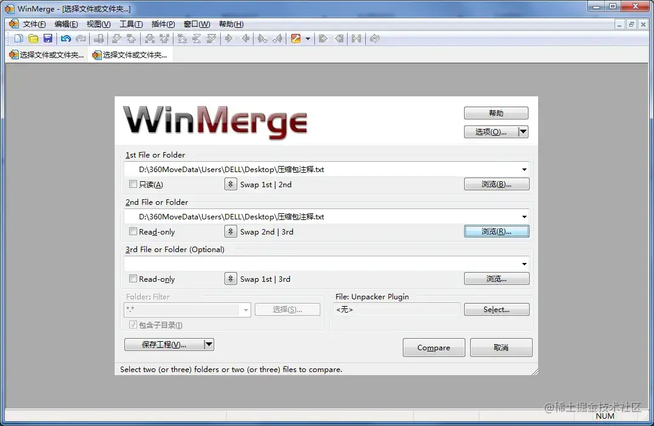Click the Select Line Difference icon
This screenshot has width=654, height=426.
click(99, 39)
